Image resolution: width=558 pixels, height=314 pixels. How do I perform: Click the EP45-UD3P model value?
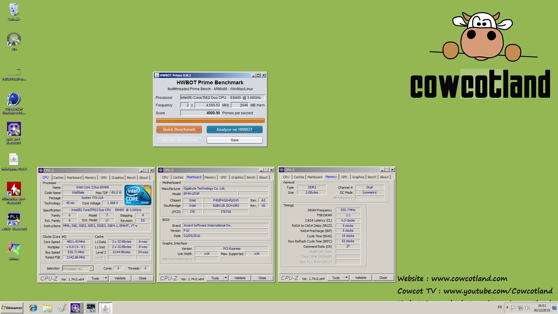[x=210, y=194]
